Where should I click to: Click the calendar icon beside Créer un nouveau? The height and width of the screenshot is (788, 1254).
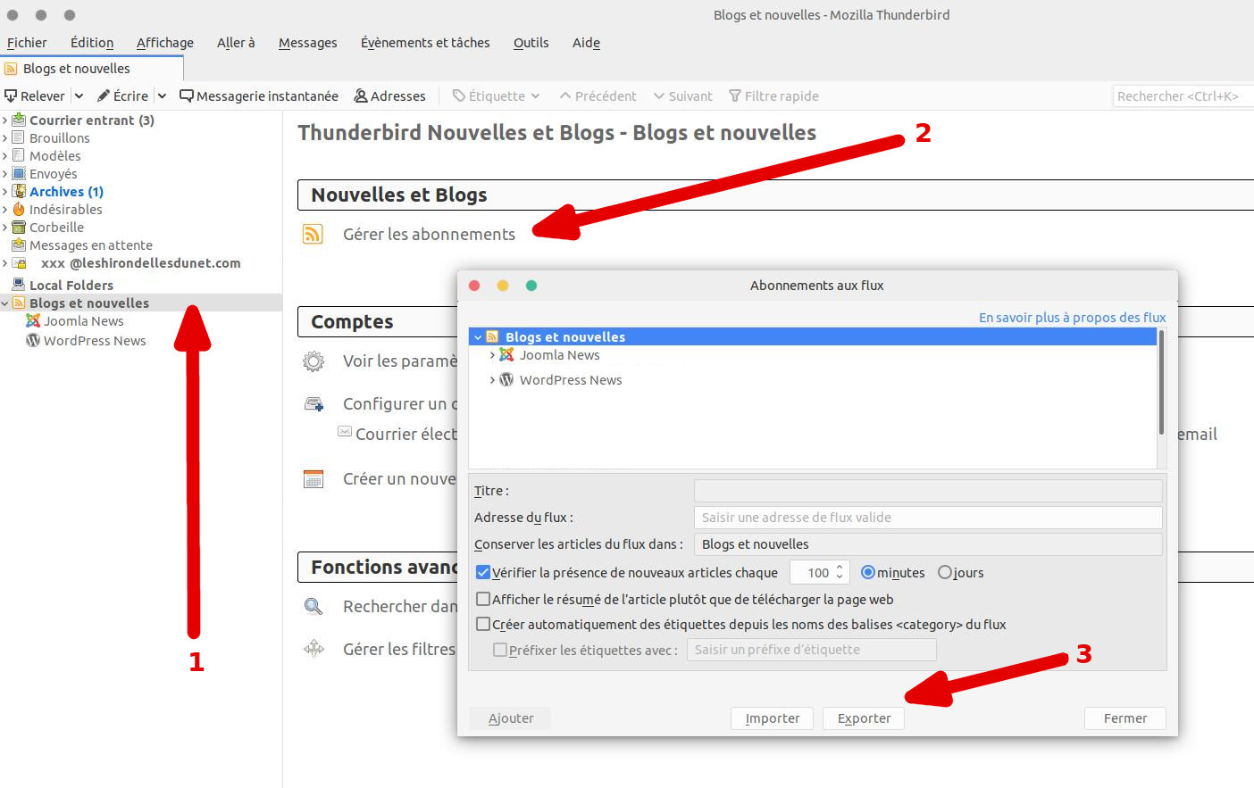click(x=313, y=479)
